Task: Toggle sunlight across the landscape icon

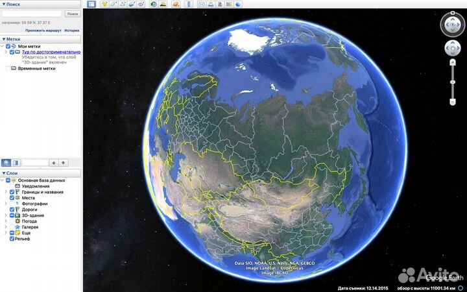Action: 162,5
